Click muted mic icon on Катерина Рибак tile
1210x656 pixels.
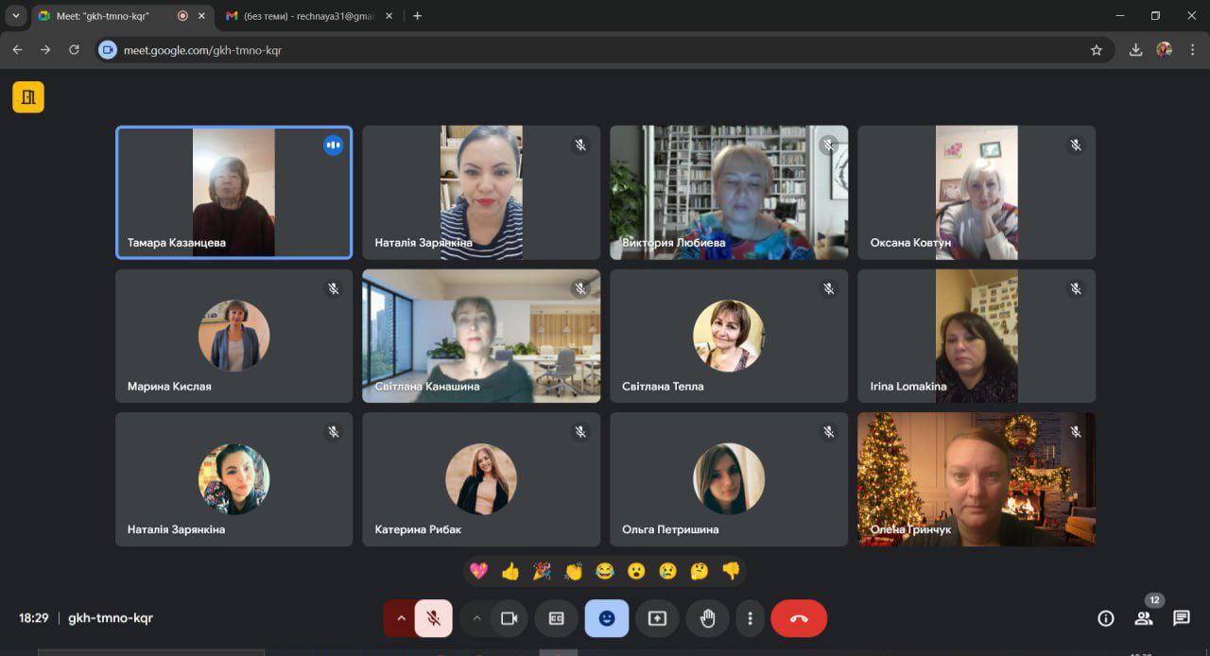pos(580,431)
